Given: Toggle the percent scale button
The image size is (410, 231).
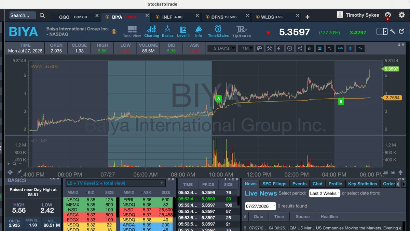Looking at the screenshot, I should [330, 48].
